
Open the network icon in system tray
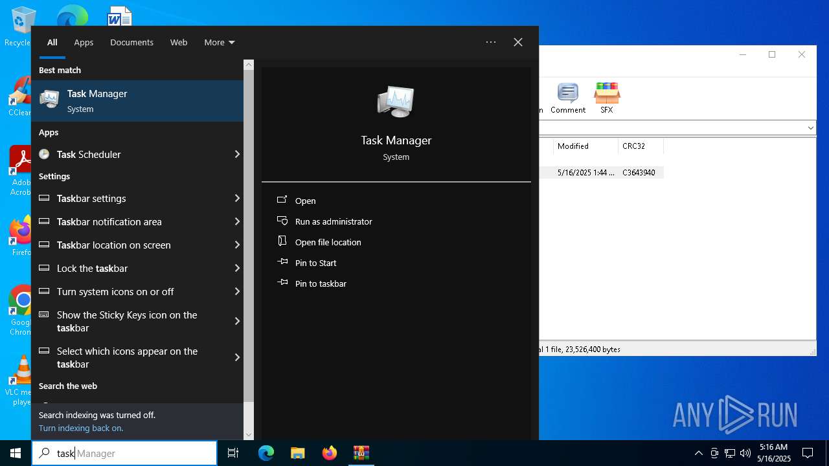[730, 453]
